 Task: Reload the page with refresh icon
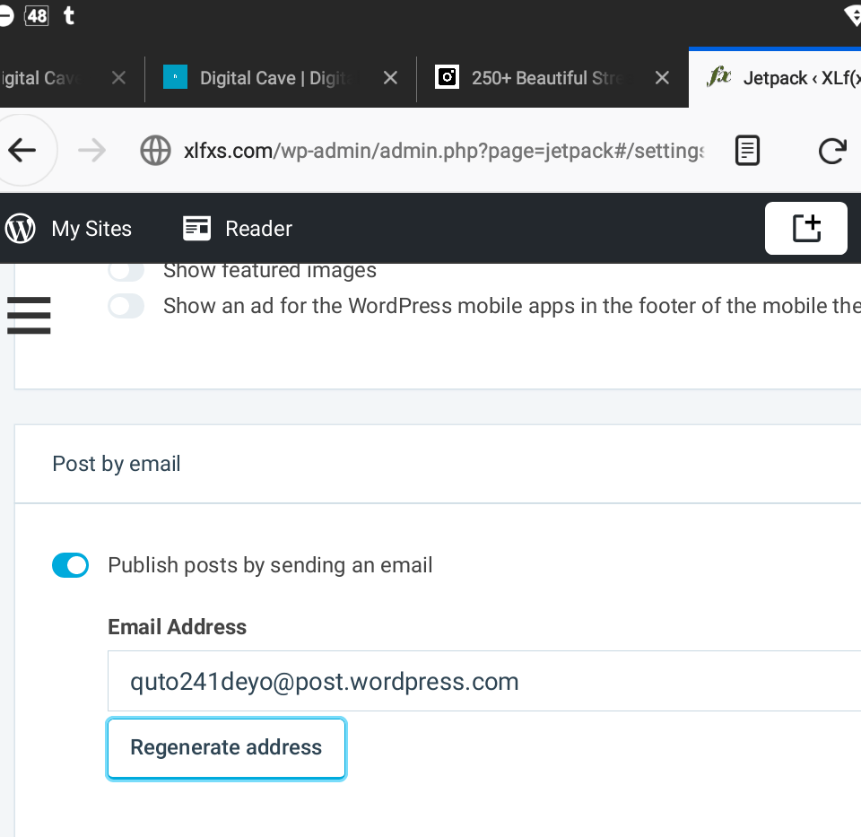tap(832, 151)
